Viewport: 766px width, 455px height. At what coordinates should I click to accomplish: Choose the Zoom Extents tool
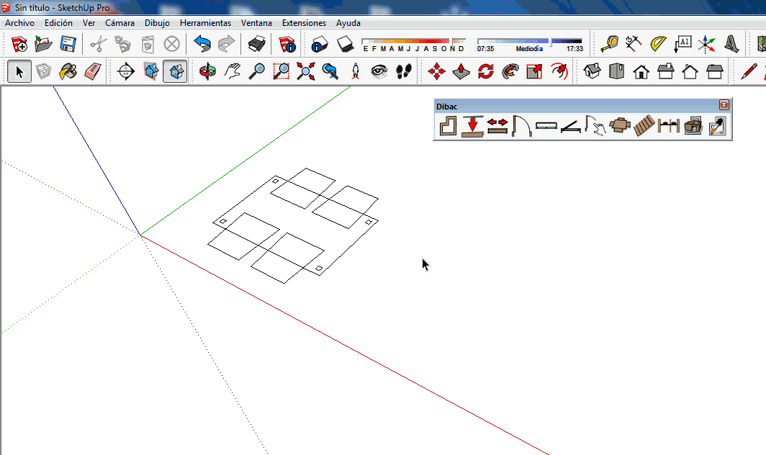[305, 71]
